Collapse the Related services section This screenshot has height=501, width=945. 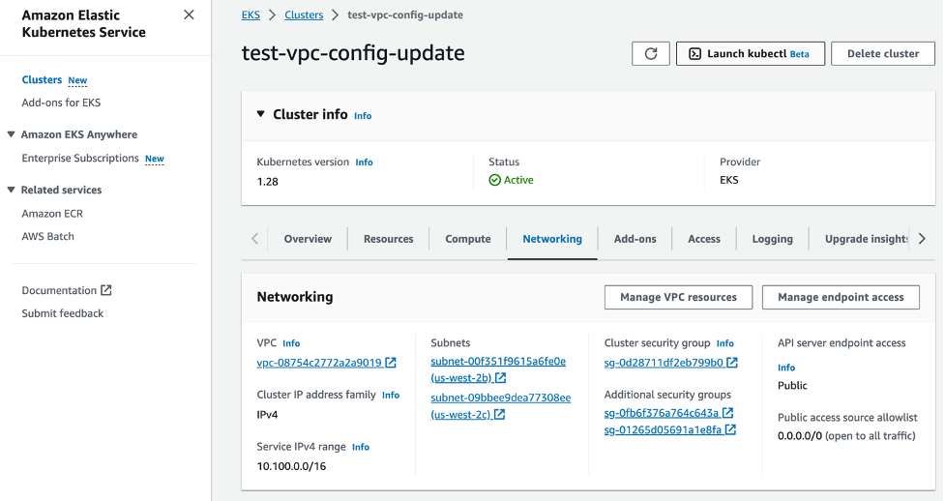12,190
